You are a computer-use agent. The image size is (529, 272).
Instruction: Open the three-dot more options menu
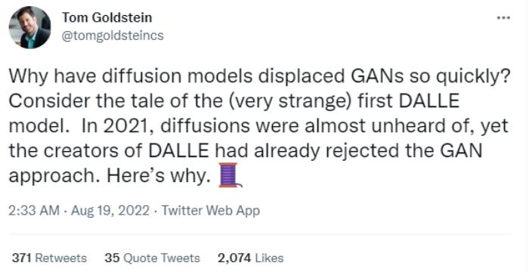point(504,17)
